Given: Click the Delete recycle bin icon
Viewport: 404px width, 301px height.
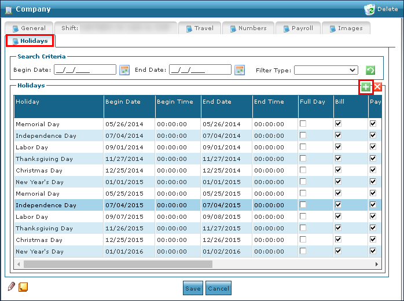Looking at the screenshot, I should [370, 9].
